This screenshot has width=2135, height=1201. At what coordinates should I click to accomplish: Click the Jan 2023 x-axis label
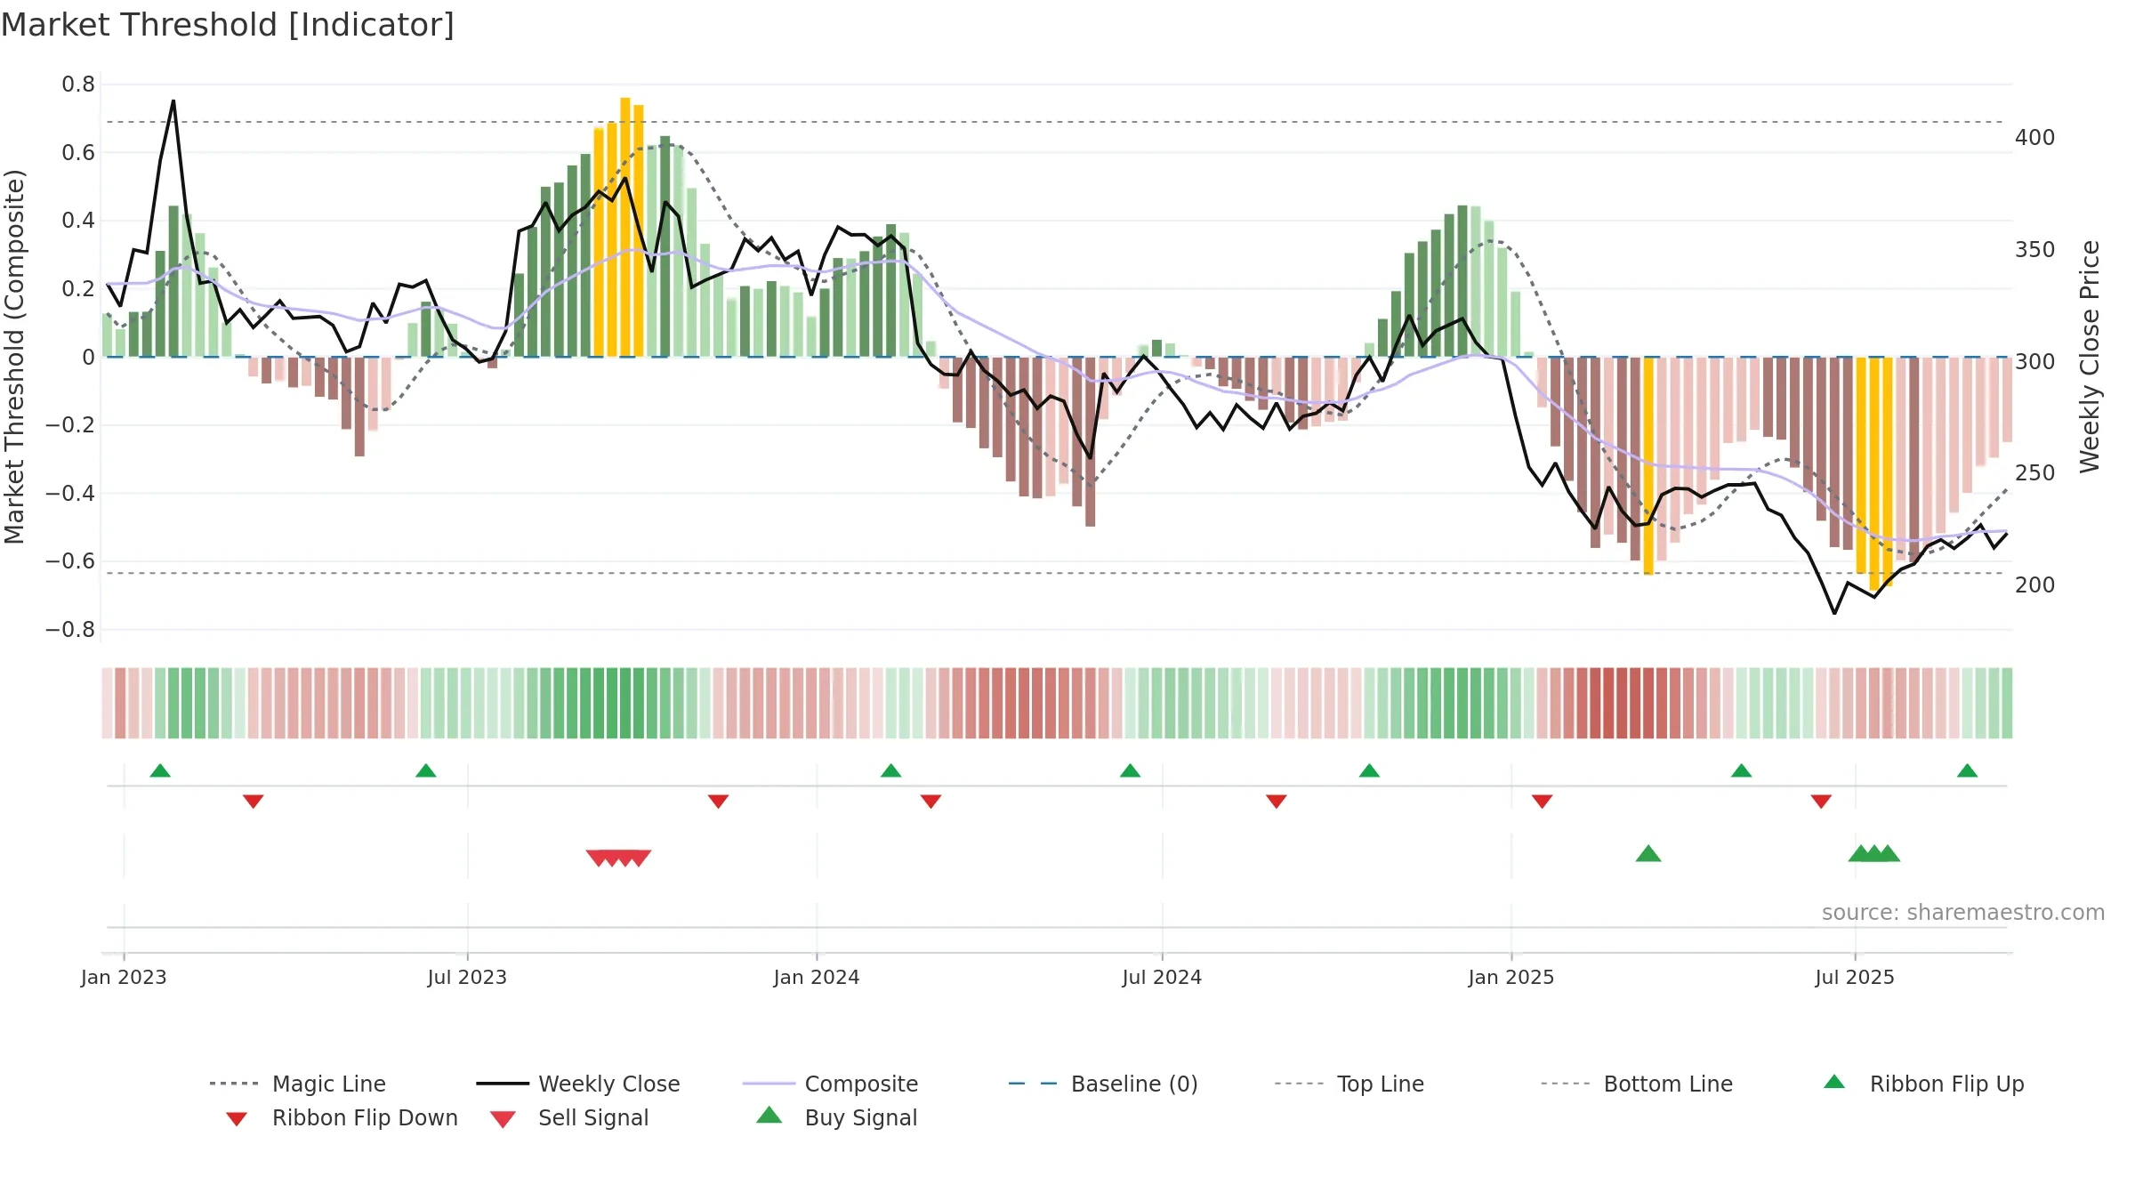click(x=124, y=977)
